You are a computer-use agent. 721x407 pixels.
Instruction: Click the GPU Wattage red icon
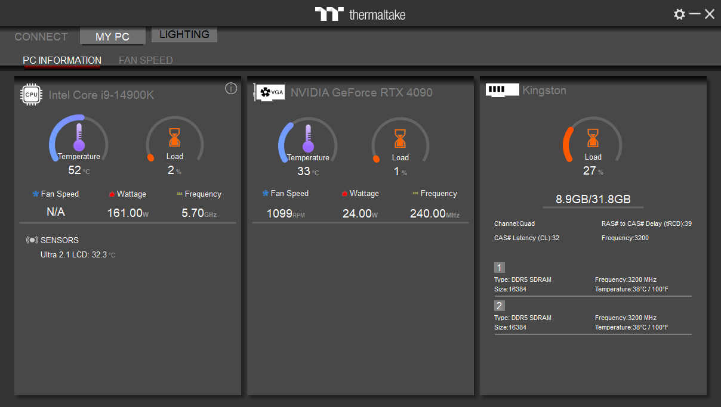point(344,194)
